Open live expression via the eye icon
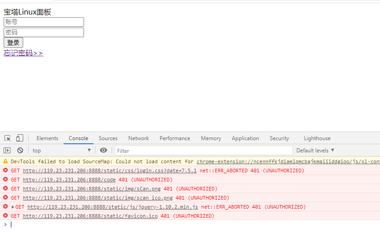380x244 pixels. point(104,150)
